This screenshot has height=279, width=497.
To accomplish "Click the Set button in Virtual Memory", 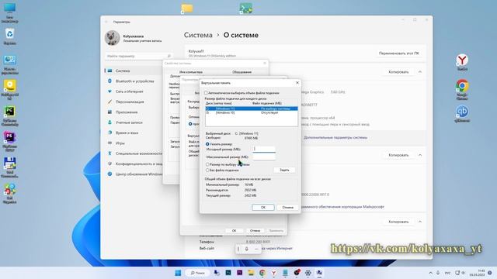I will pyautogui.click(x=284, y=170).
